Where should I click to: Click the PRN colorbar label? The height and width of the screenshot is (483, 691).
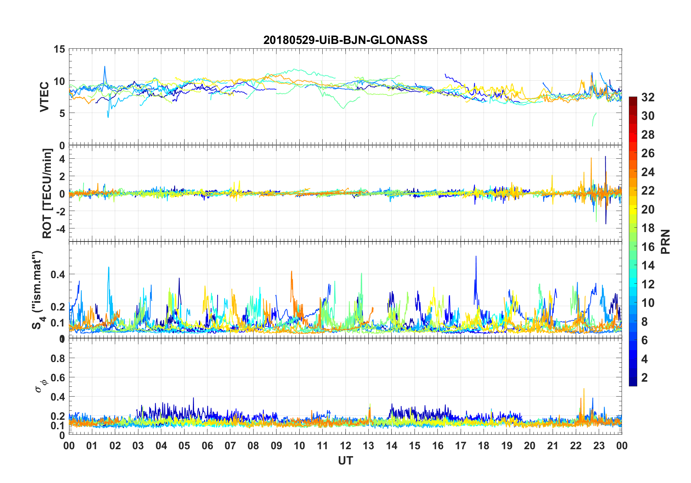click(666, 241)
